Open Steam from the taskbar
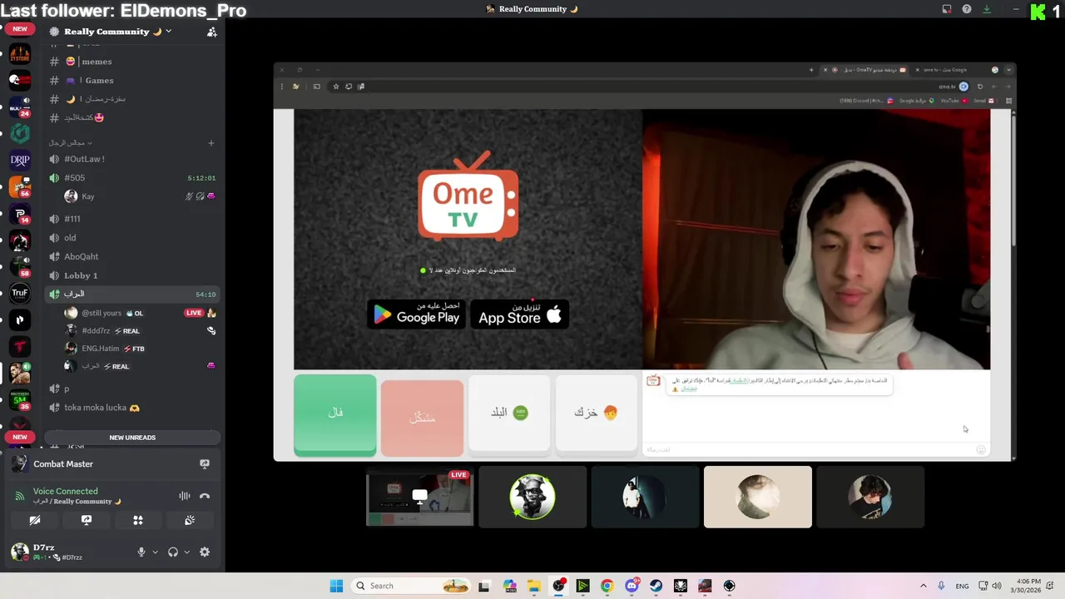1065x599 pixels. click(x=656, y=586)
